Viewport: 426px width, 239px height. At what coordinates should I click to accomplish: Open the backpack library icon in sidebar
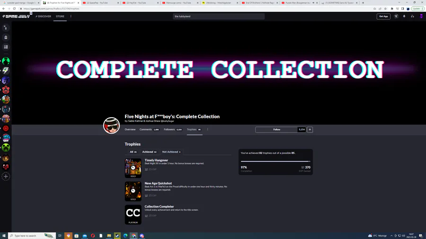6,37
